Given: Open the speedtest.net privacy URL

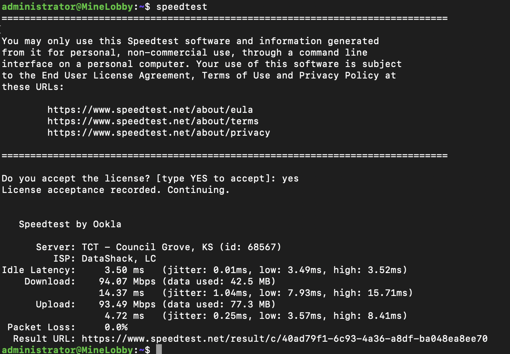Looking at the screenshot, I should tap(159, 133).
